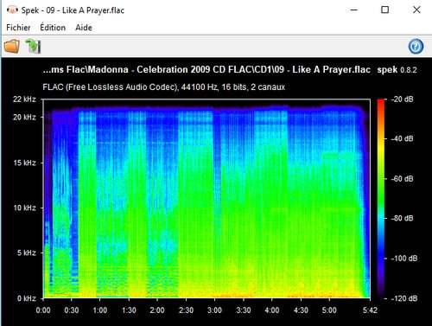Click the spek 0.8.2 version label
Image resolution: width=432 pixels, height=326 pixels.
tap(397, 70)
